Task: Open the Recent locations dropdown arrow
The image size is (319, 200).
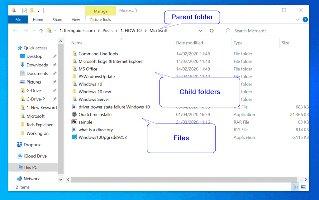Action: click(34, 31)
